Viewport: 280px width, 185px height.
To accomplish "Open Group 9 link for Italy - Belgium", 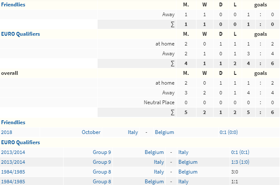I will [102, 162].
